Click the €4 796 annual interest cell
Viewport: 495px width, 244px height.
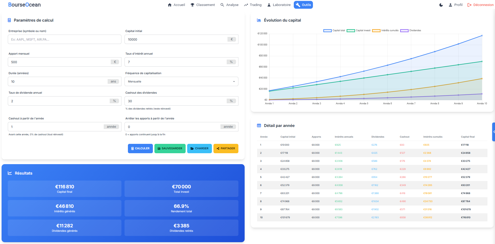[338, 193]
